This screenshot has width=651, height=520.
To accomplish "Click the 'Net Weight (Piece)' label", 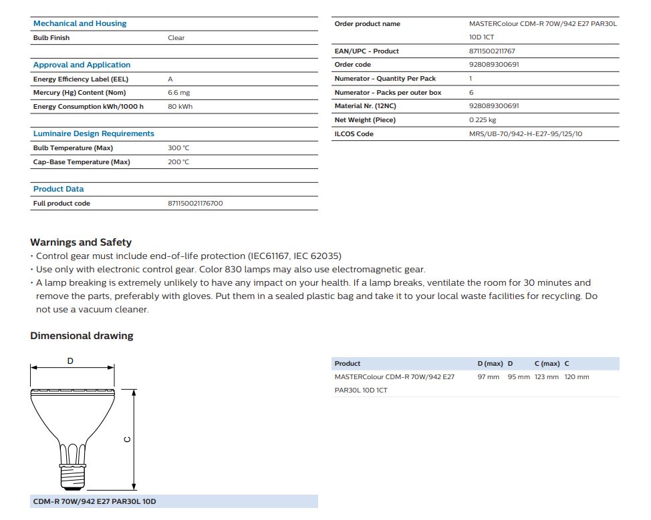I will (x=365, y=120).
